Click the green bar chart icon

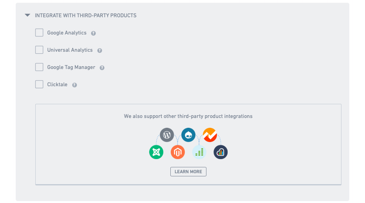(x=199, y=152)
